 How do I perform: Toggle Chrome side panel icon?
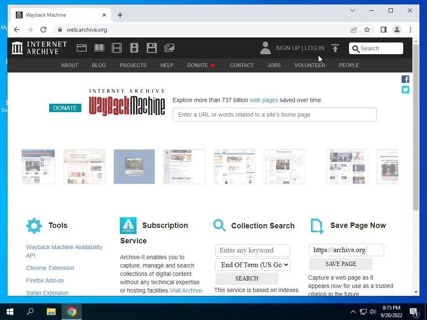tap(384, 30)
